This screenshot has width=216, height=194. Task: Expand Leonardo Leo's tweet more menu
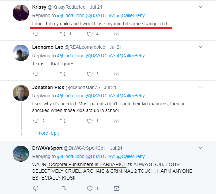201,47
